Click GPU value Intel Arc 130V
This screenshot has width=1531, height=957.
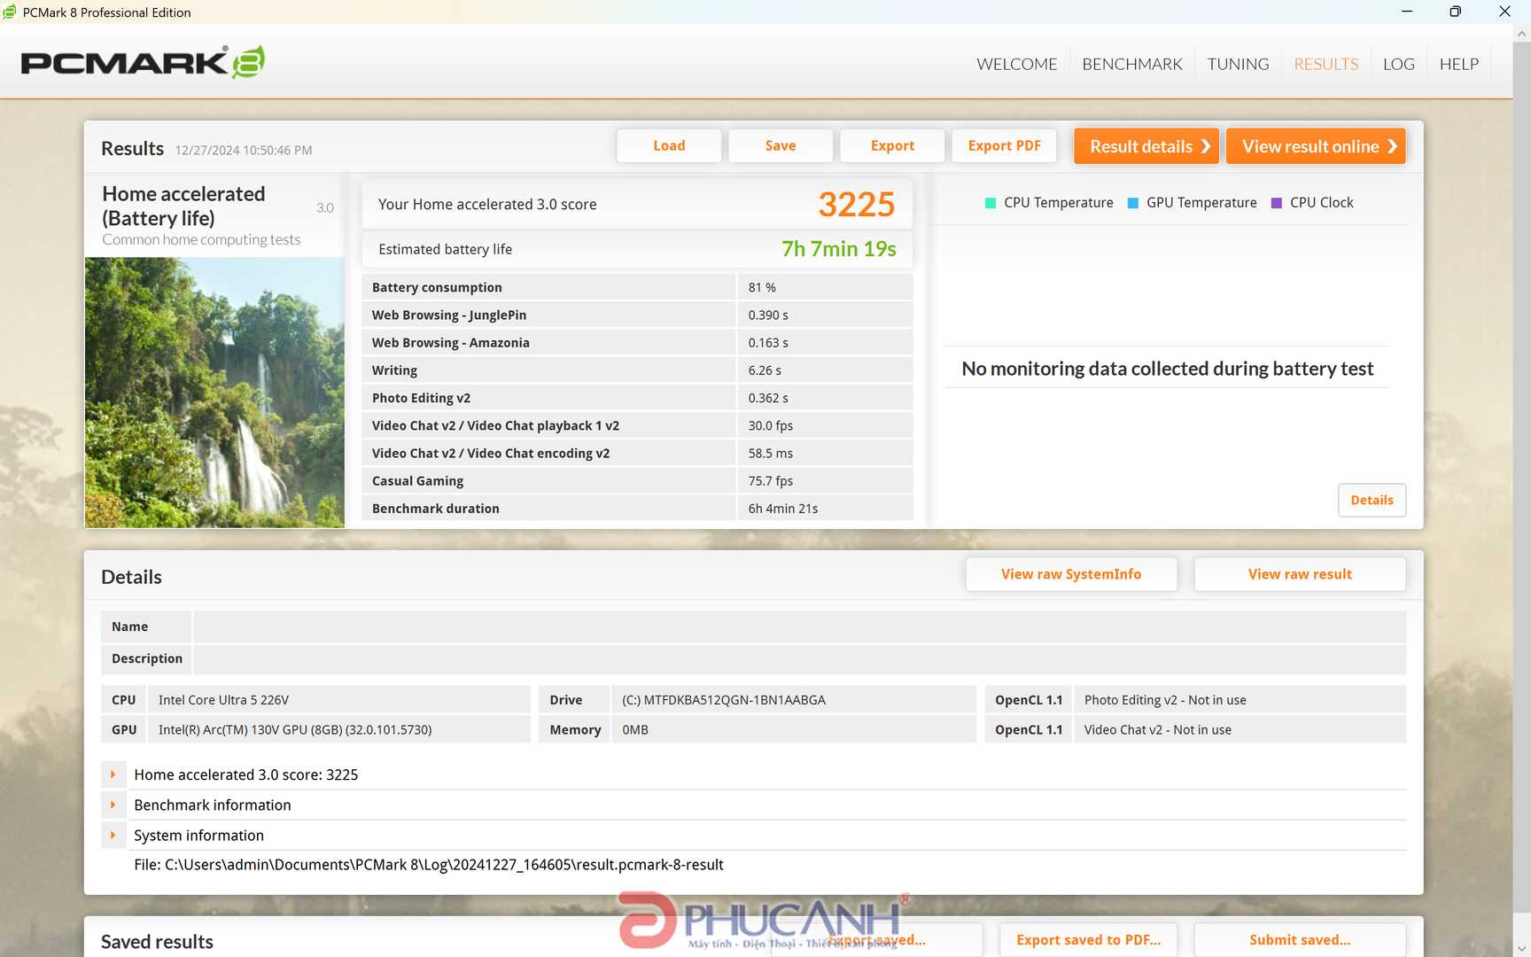[295, 730]
